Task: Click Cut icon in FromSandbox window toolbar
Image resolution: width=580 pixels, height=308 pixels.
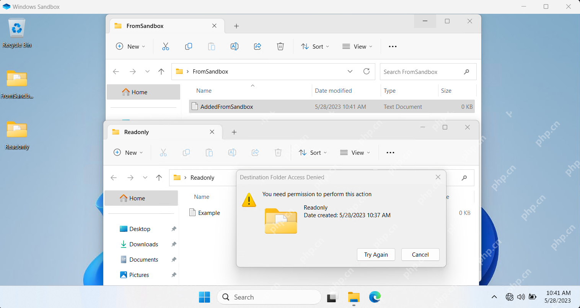Action: tap(165, 46)
